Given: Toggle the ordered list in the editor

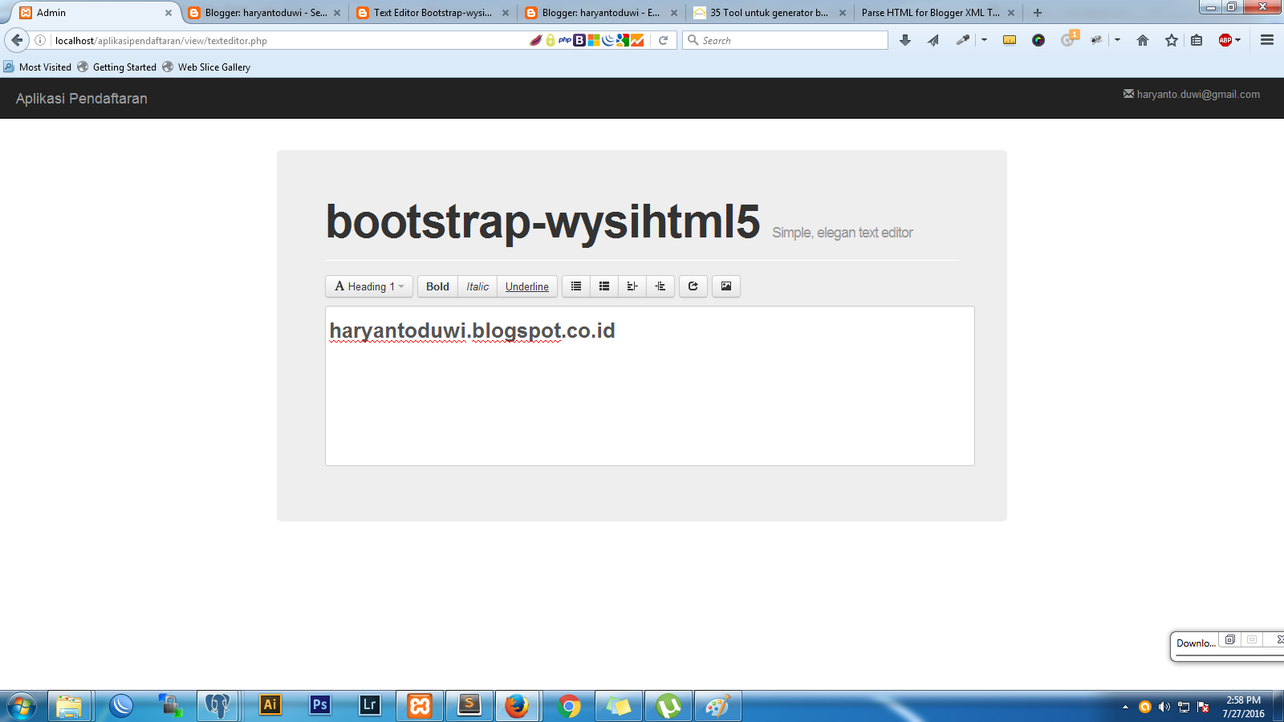Looking at the screenshot, I should point(603,286).
